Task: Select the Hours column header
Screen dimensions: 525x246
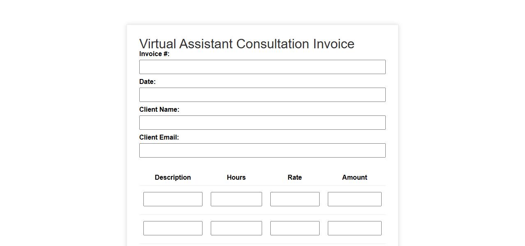Action: [x=236, y=177]
